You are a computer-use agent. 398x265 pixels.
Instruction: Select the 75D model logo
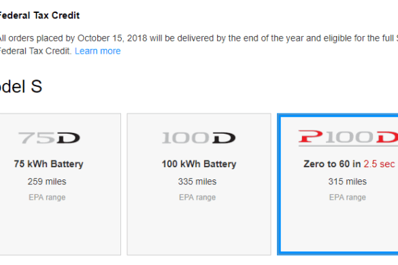(x=49, y=138)
